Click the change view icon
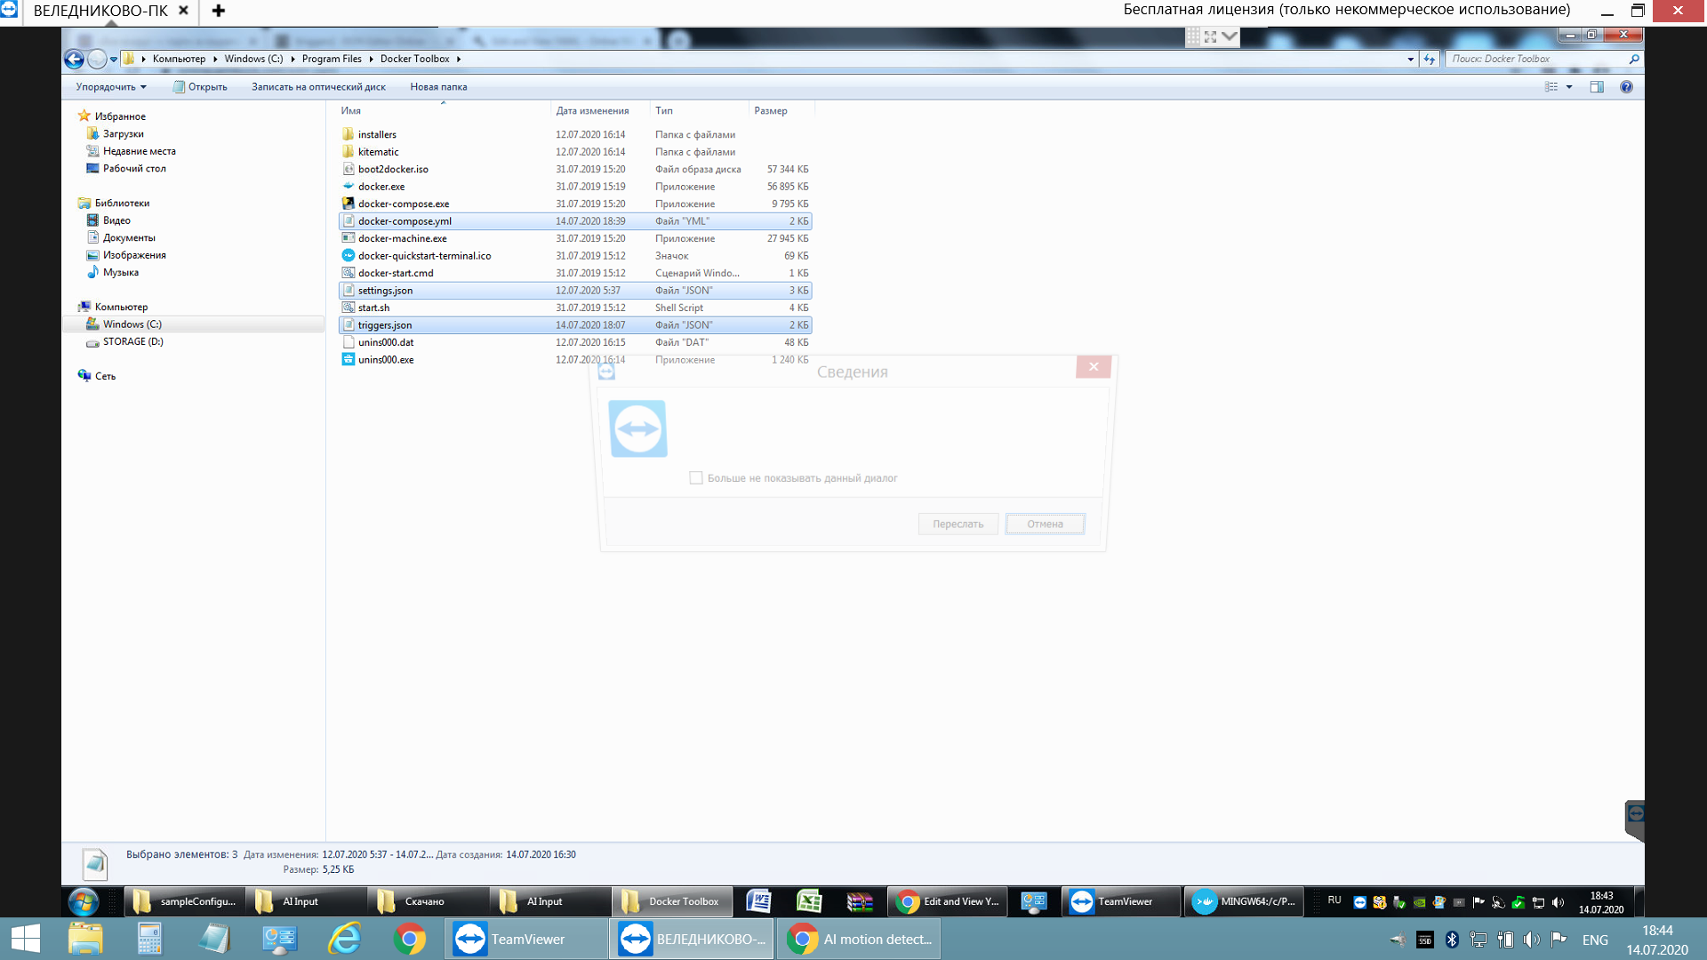The height and width of the screenshot is (960, 1707). pos(1551,87)
